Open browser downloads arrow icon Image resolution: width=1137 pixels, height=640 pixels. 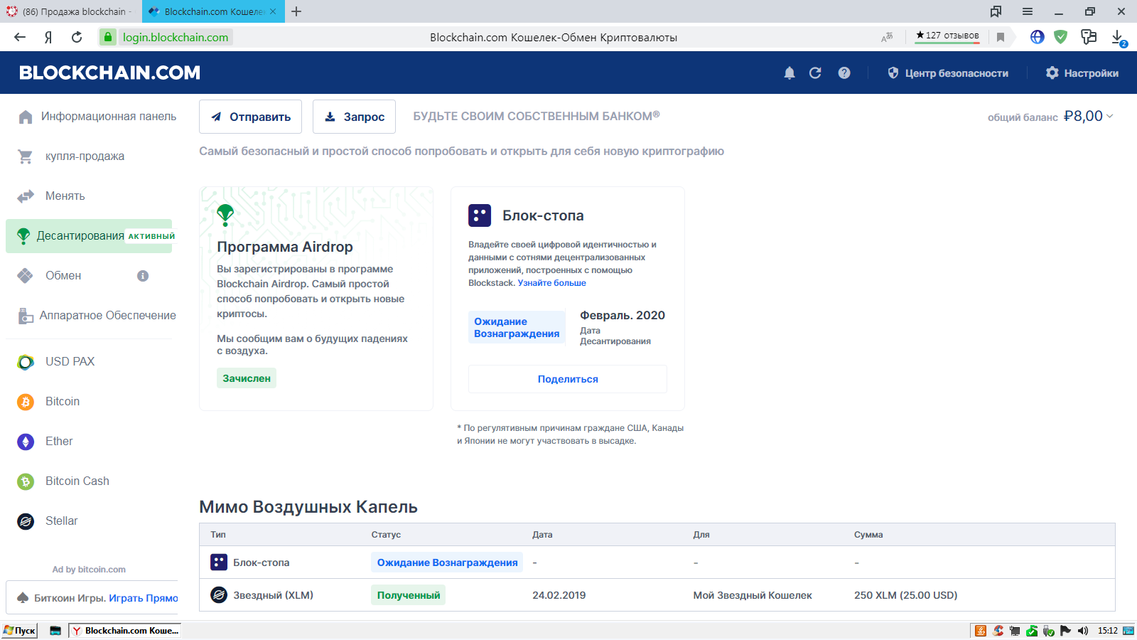[x=1118, y=38]
